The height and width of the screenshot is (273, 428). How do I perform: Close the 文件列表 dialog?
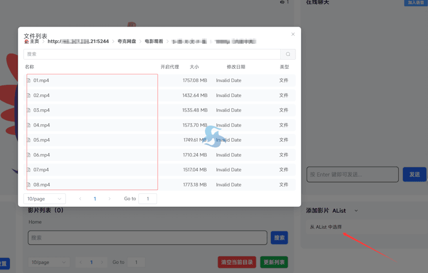point(293,34)
